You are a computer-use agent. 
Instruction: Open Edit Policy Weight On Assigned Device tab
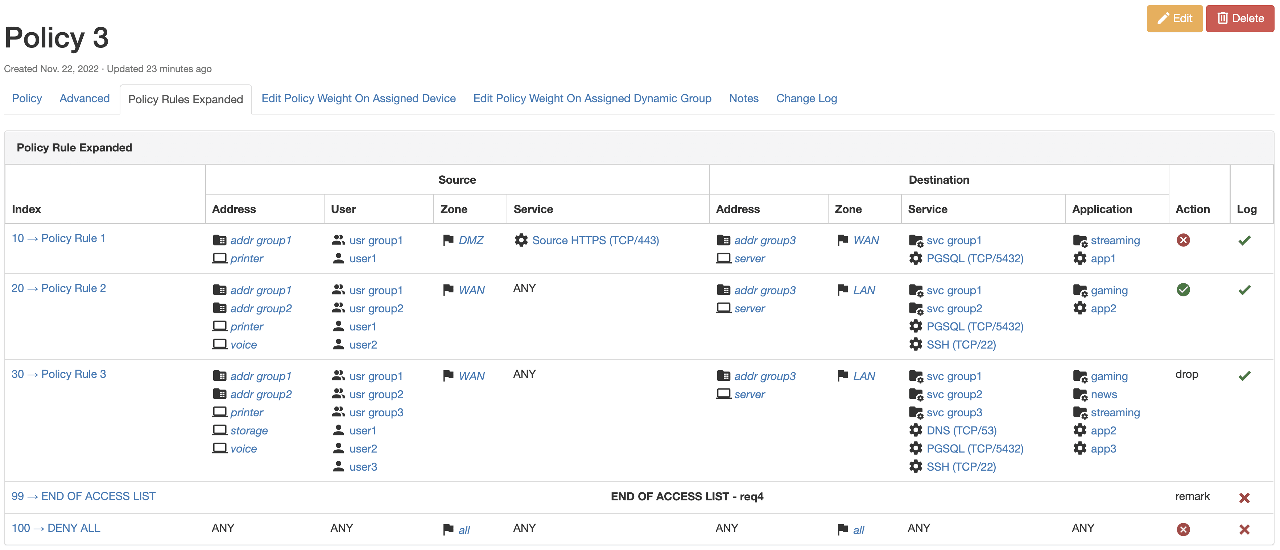[358, 98]
